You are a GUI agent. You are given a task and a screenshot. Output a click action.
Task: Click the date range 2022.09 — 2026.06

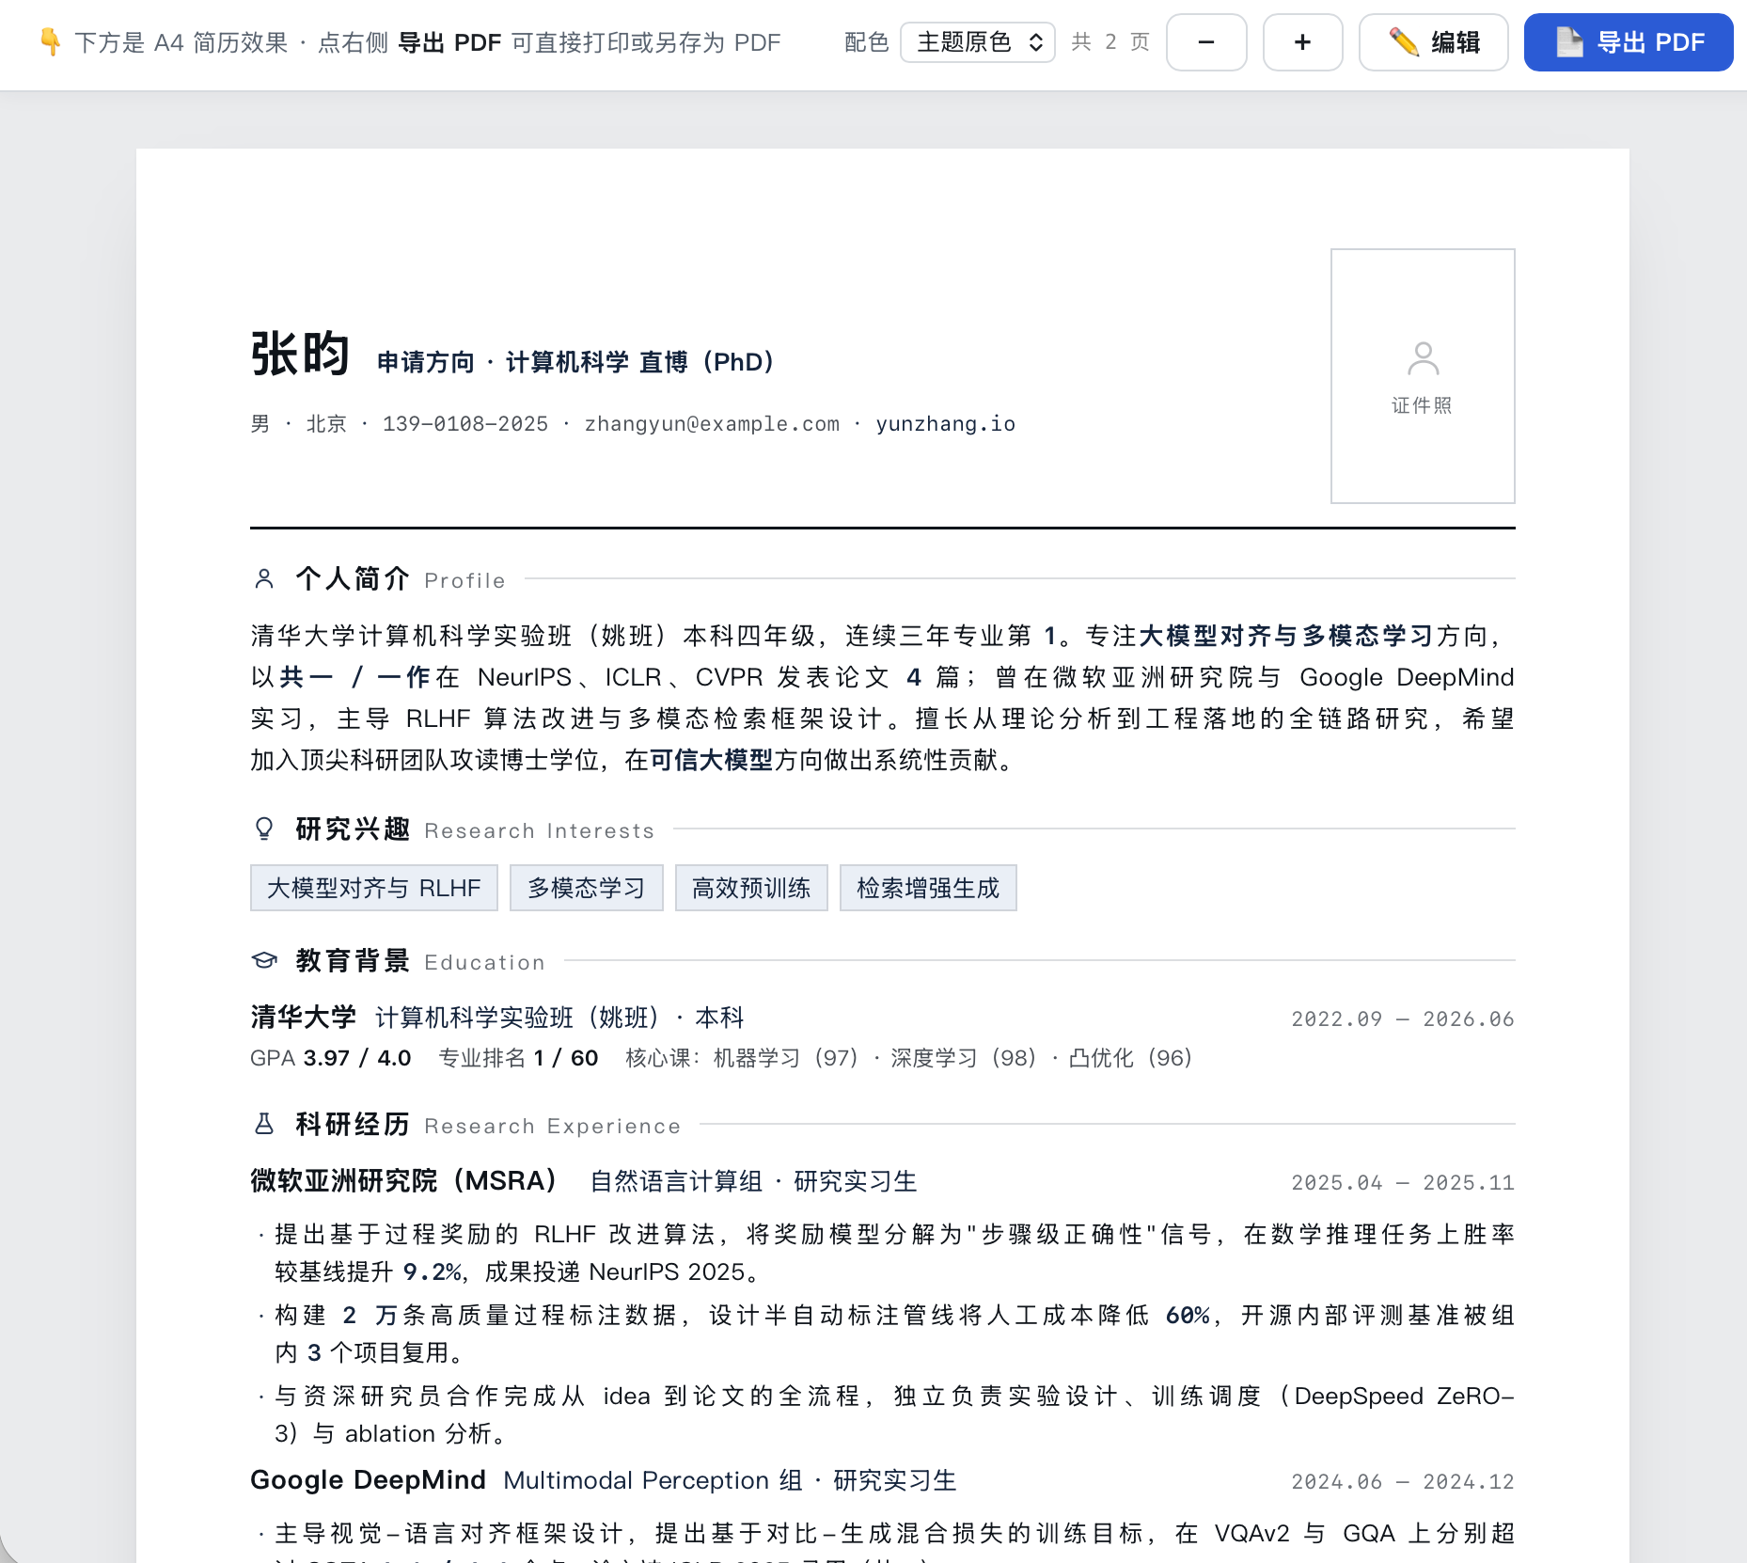coord(1403,1019)
